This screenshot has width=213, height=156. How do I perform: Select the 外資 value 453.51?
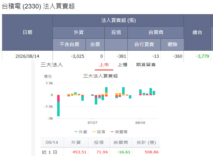pyautogui.click(x=79, y=152)
